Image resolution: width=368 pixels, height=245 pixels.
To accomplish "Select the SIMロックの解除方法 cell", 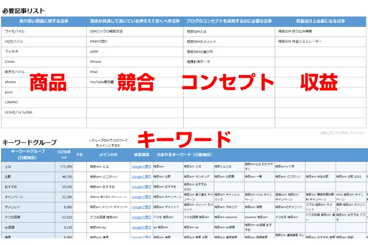I will click(135, 32).
